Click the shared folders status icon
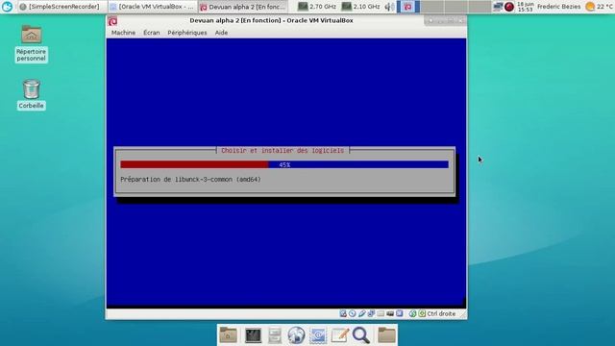 click(381, 313)
